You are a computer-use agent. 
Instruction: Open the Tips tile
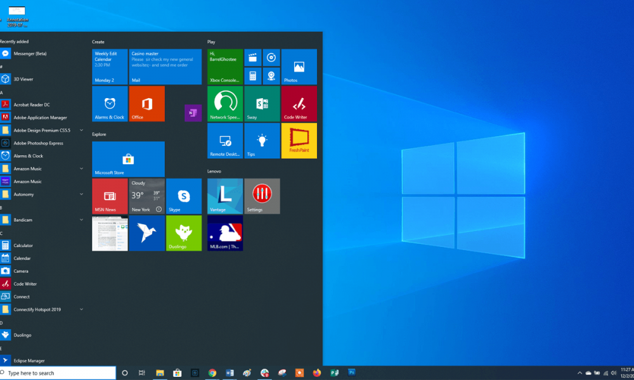[x=262, y=141]
